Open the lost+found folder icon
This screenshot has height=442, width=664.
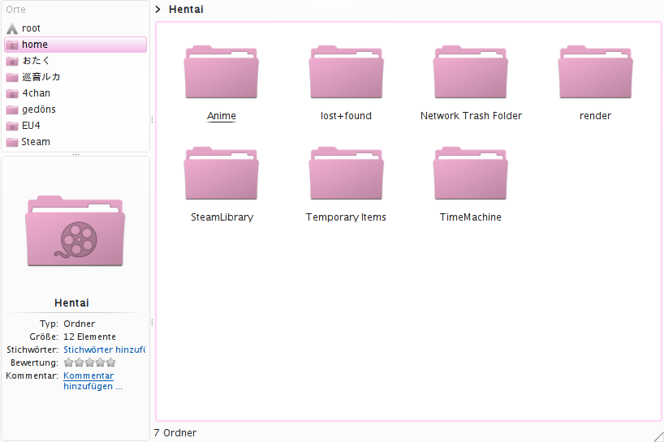coord(346,72)
